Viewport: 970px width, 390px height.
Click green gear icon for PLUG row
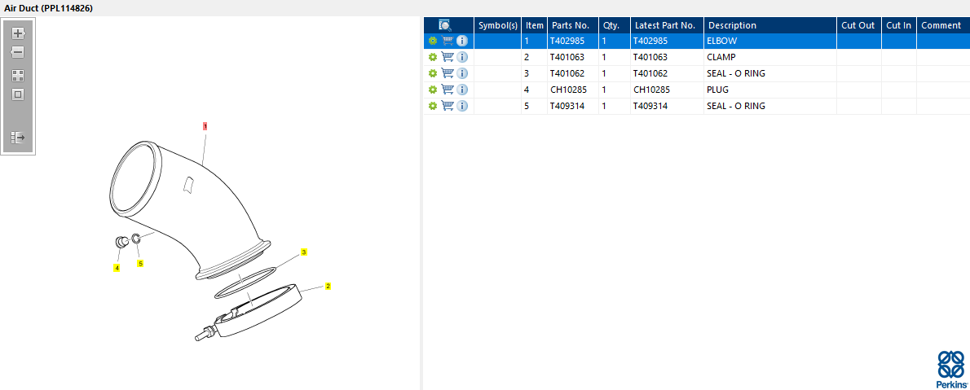[x=432, y=90]
